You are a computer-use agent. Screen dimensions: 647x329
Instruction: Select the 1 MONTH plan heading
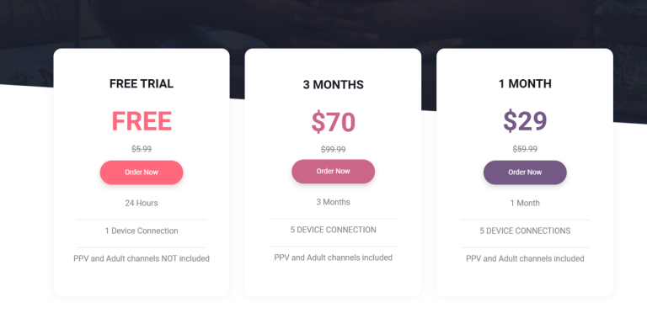coord(525,83)
